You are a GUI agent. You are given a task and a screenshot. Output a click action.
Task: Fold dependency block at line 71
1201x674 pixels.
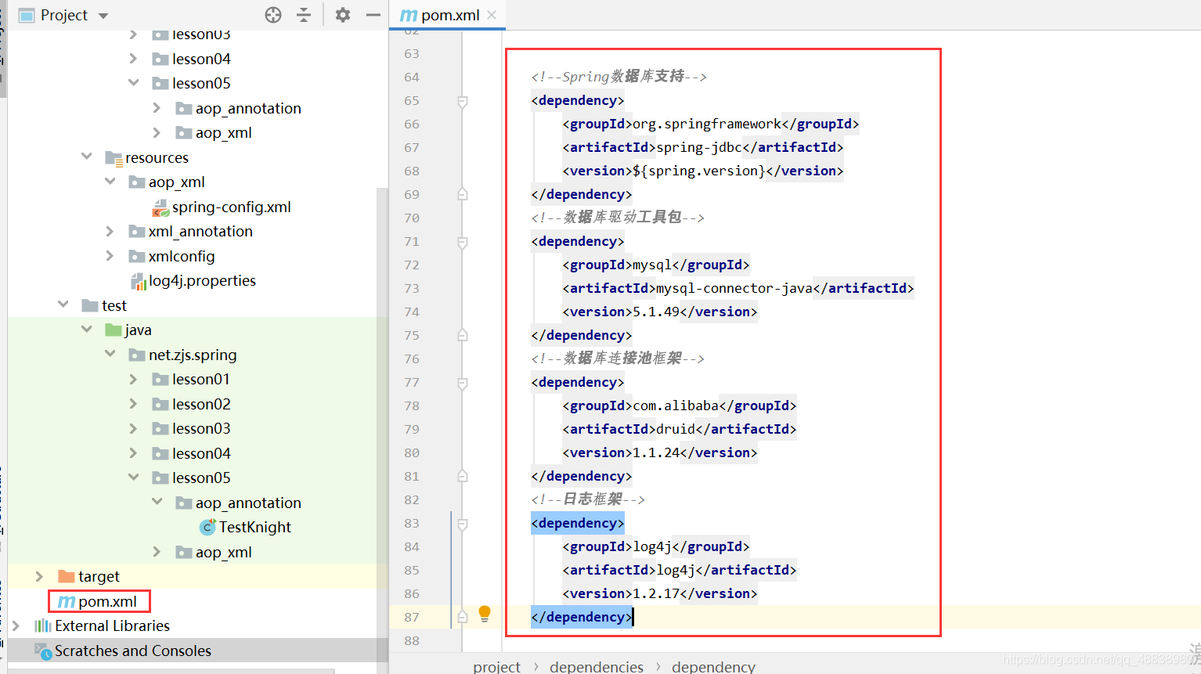click(463, 242)
